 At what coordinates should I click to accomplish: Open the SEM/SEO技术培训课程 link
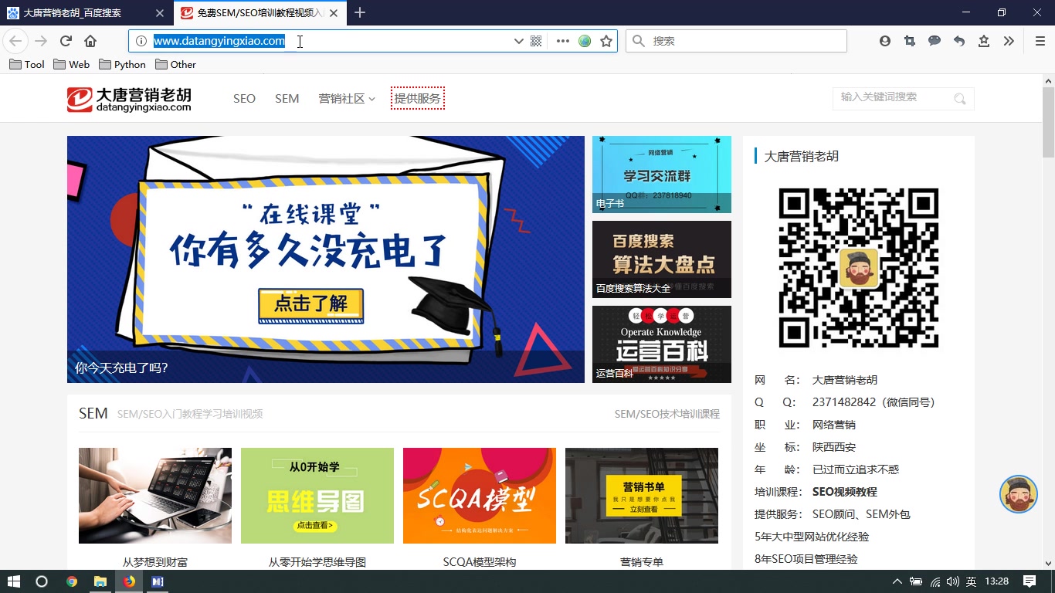[x=667, y=413]
